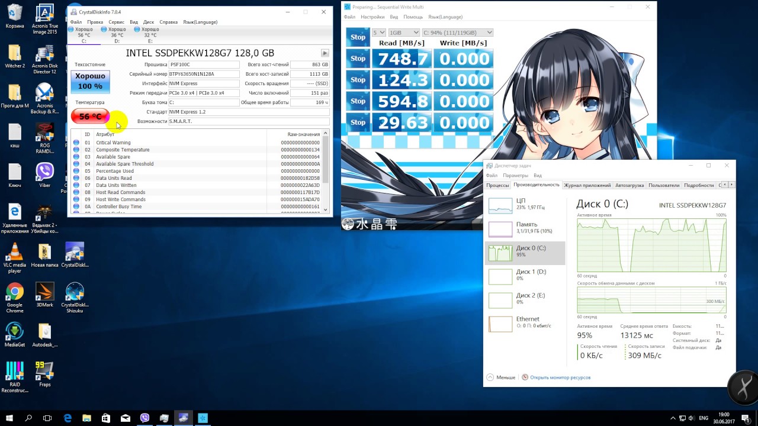The width and height of the screenshot is (758, 426).
Task: Click the Хорошо 100 % health status button
Action: 90,82
